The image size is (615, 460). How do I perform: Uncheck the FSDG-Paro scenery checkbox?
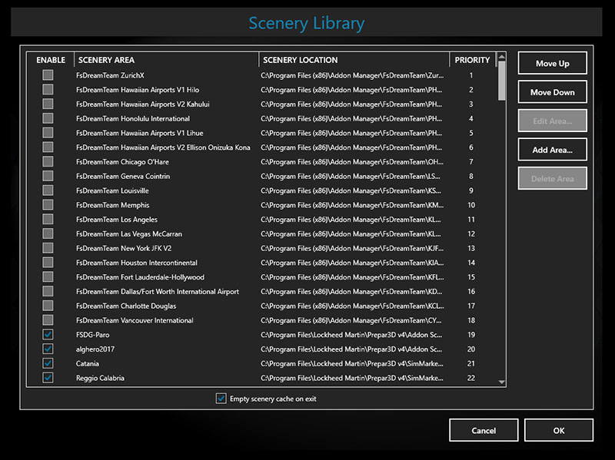(x=48, y=335)
